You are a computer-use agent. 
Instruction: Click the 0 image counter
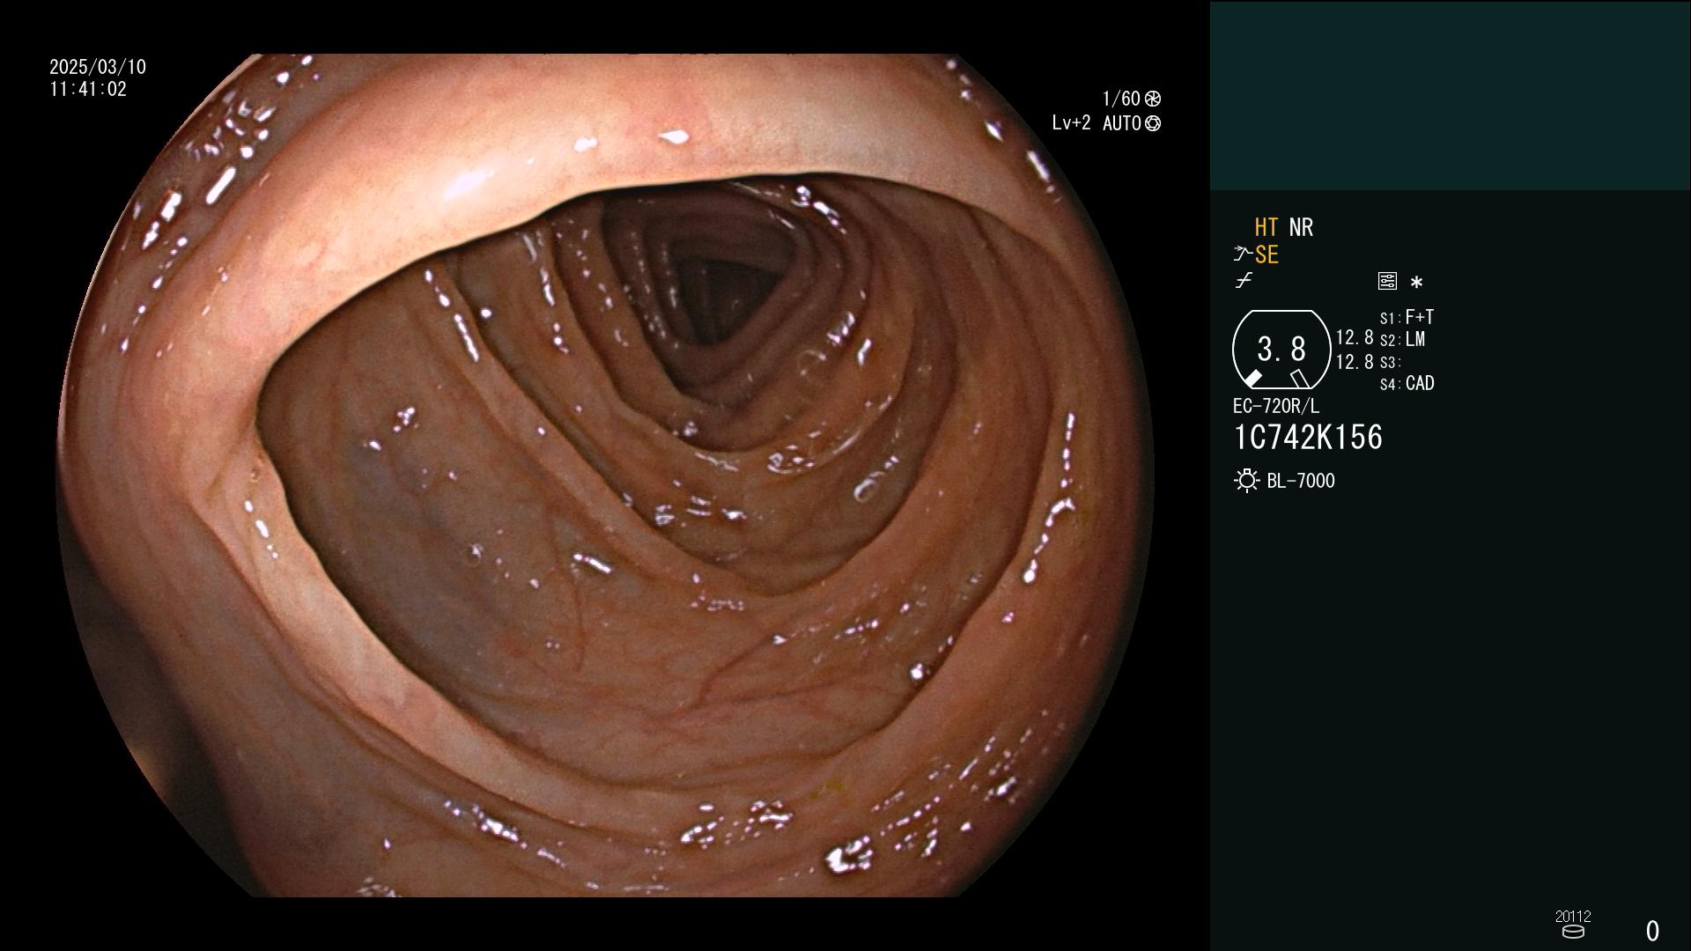(1652, 931)
